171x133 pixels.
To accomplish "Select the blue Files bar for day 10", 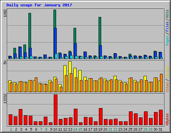I will tap(55, 41).
